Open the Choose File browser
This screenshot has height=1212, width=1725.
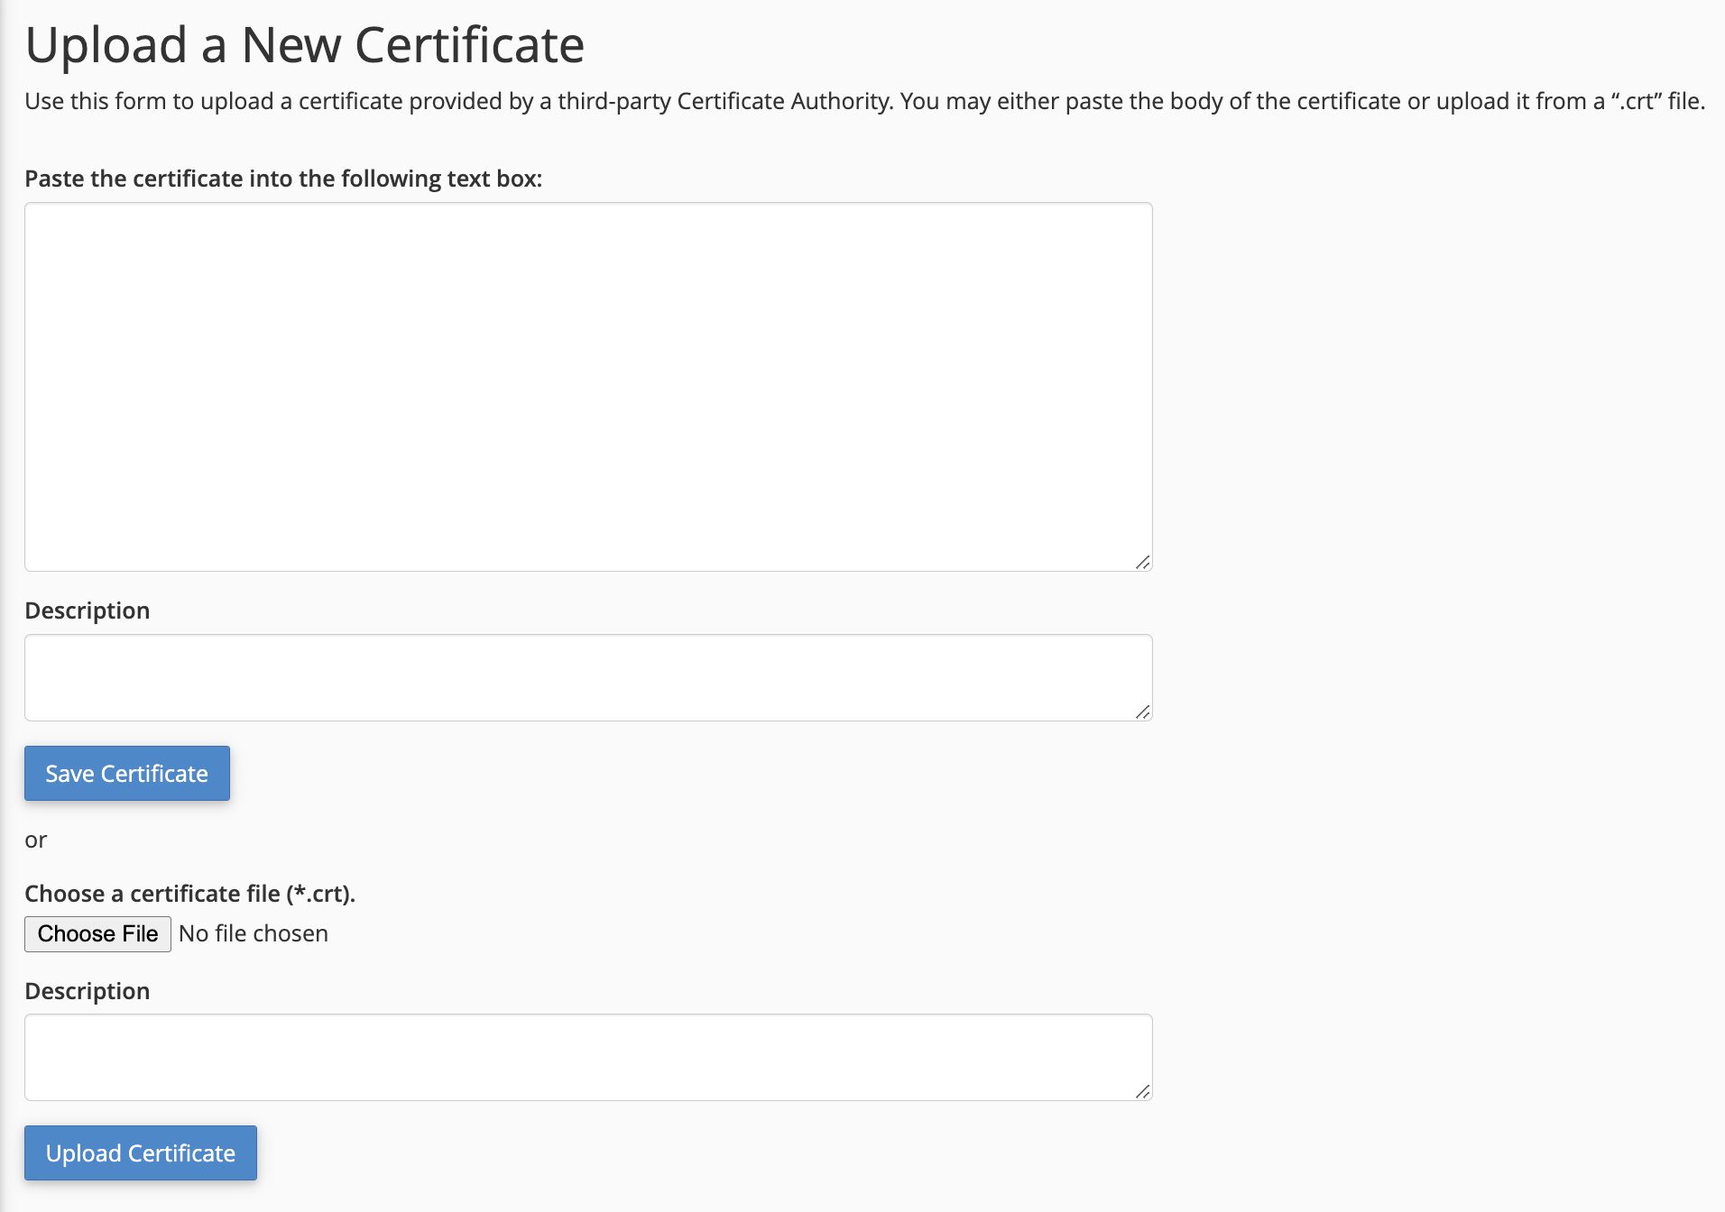[97, 933]
